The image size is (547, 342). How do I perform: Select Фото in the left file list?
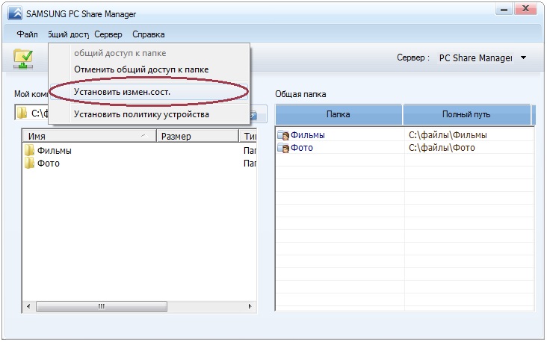click(49, 163)
